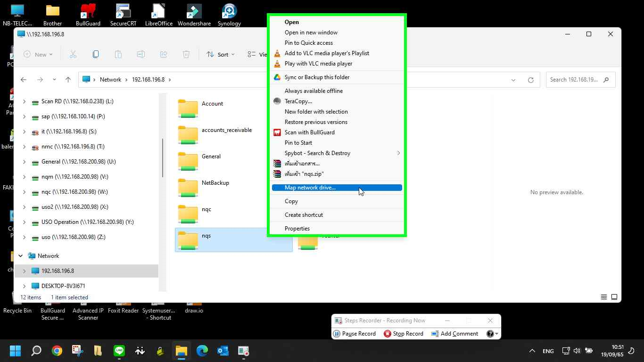
Task: Switch to list layout using the status bar toggle
Action: tap(603, 297)
